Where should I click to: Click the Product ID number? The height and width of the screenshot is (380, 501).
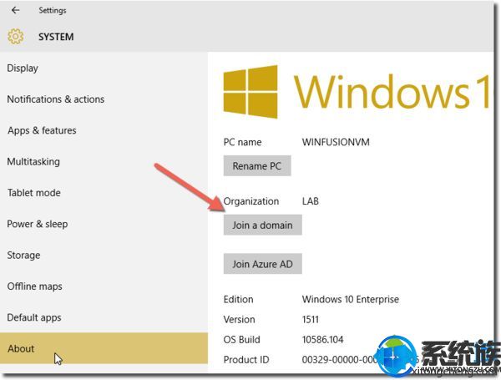(361, 360)
